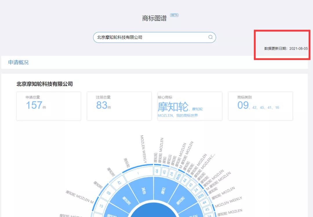This screenshot has height=217, width=313.
Task: Open the 申请总量 157件 statistics card
Action: pyautogui.click(x=48, y=106)
